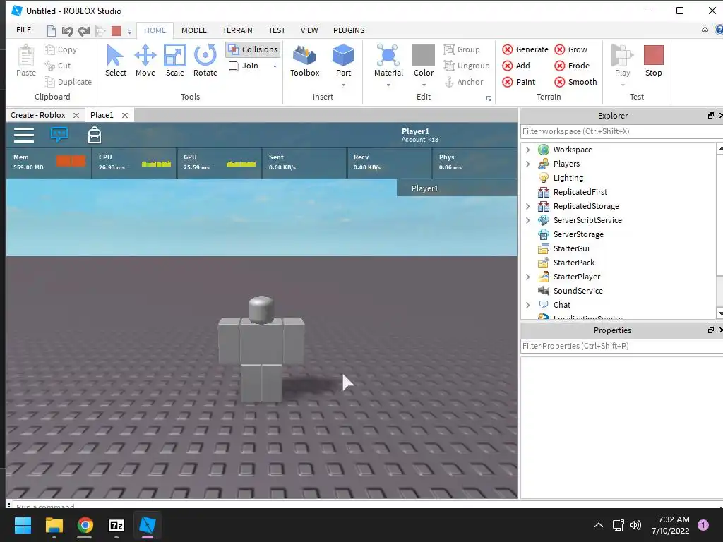Click the Duplicate command
723x542 pixels.
(x=68, y=82)
